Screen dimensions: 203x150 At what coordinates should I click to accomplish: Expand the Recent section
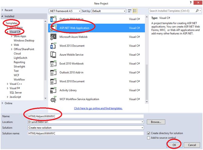pyautogui.click(x=2, y=10)
